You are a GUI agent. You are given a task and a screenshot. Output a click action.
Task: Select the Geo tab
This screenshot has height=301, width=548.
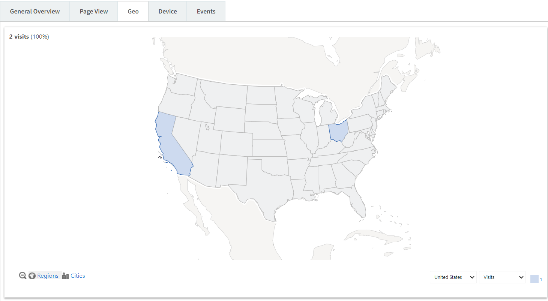pyautogui.click(x=133, y=11)
